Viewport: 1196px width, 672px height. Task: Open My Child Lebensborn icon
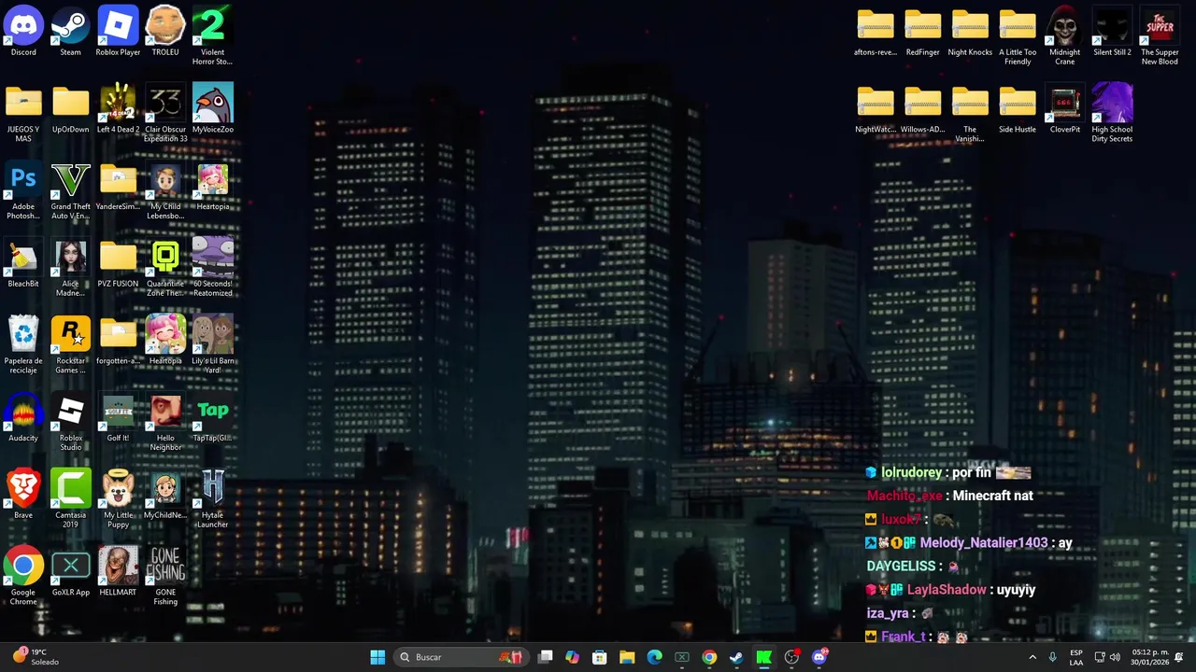coord(165,191)
